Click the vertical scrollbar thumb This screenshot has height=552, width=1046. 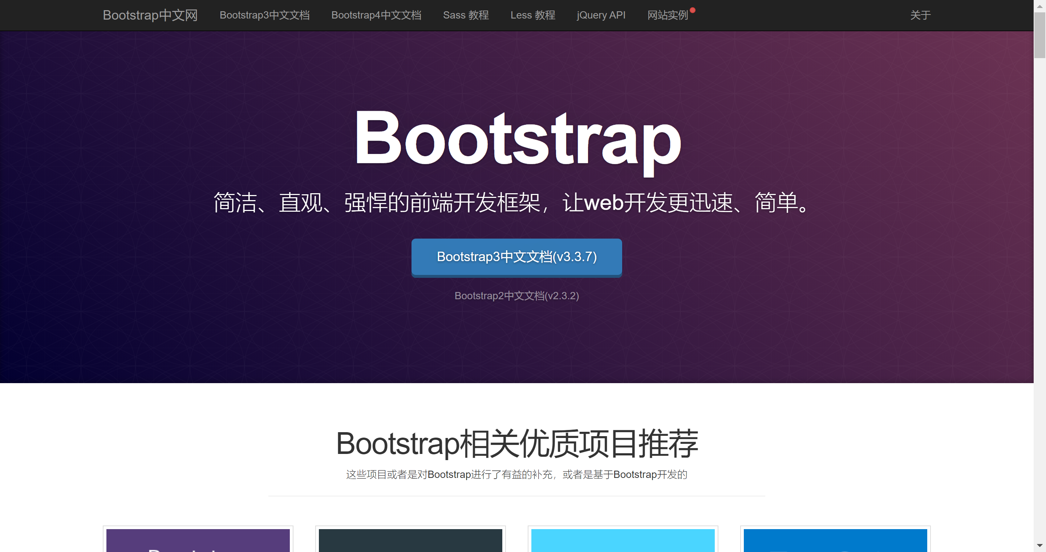[x=1039, y=36]
